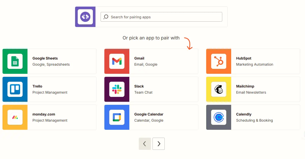305x159 pixels.
Task: Click the magnifier icon in search field
Action: click(x=106, y=17)
